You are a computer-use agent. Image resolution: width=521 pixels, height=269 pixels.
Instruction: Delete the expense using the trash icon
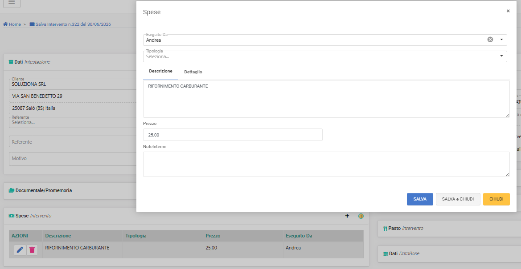pos(32,250)
